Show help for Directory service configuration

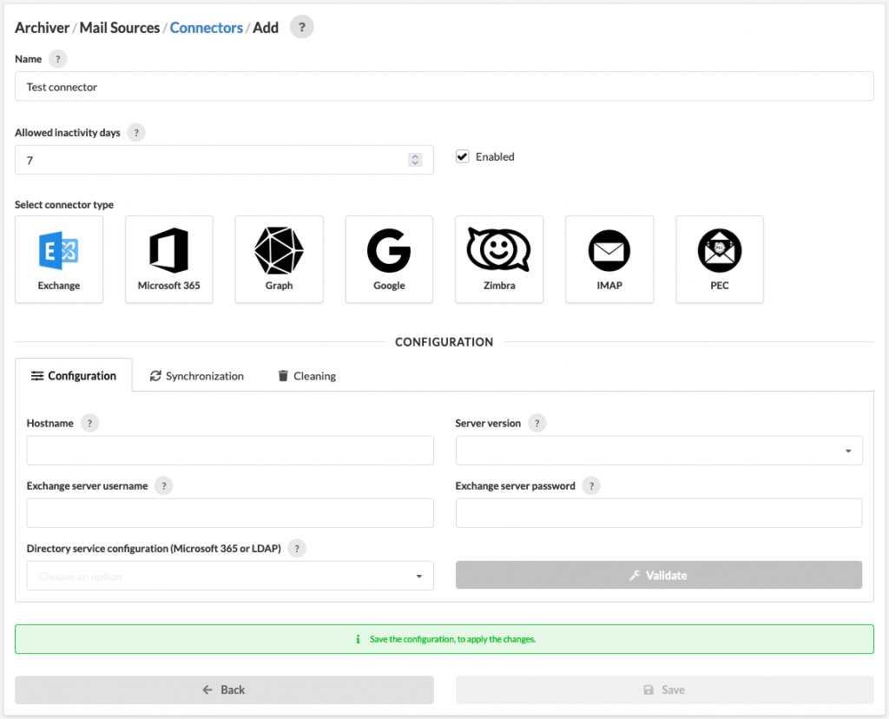(297, 548)
